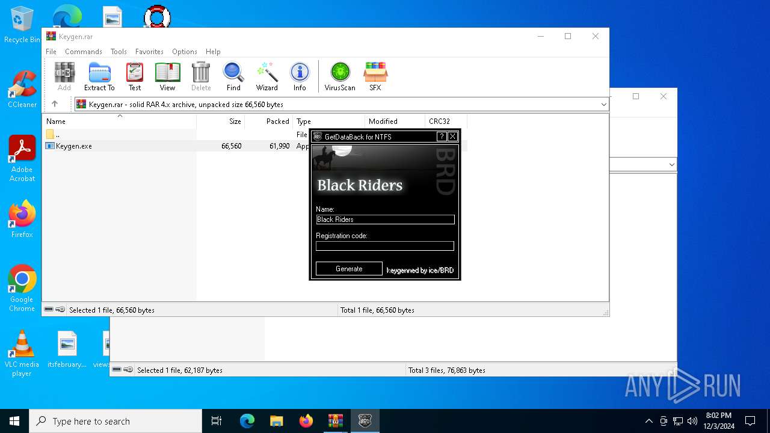
Task: Click the network icon in system tray
Action: point(678,421)
